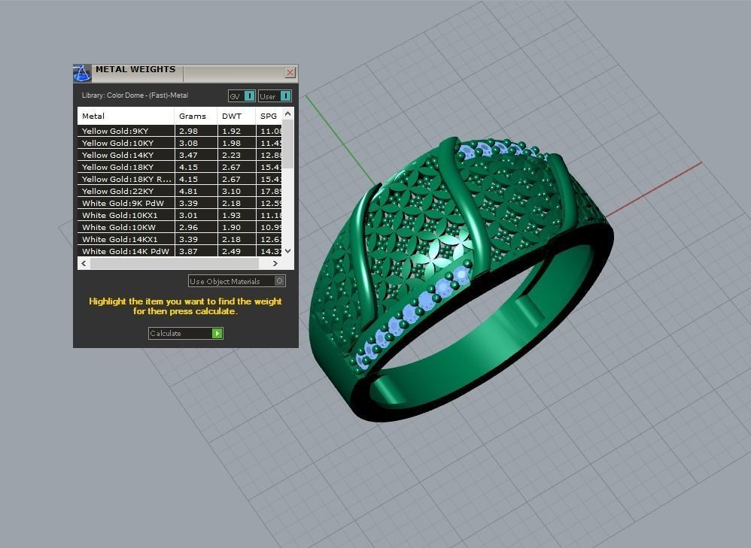Viewport: 751px width, 548px height.
Task: Click the horizontal scroll-right arrow
Action: (x=275, y=263)
